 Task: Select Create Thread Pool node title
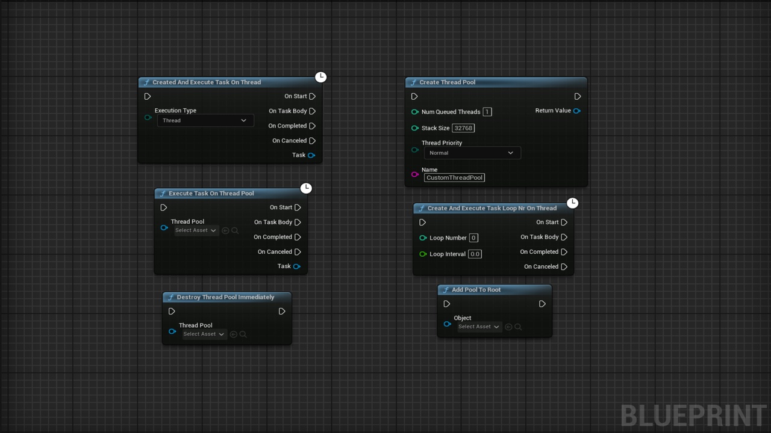[448, 82]
